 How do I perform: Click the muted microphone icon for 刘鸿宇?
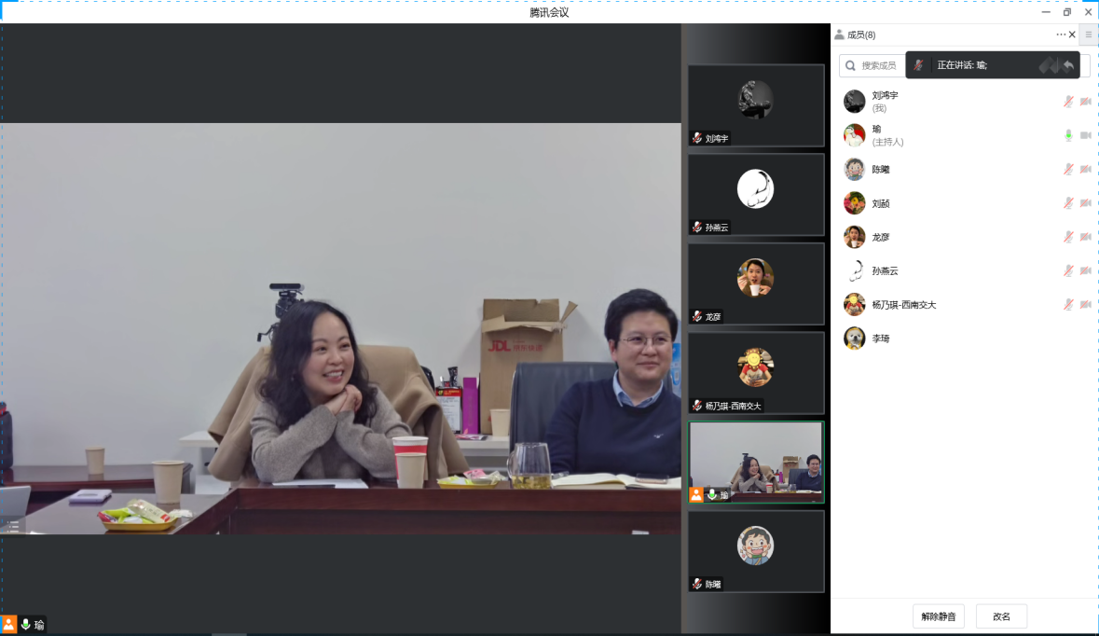[1068, 102]
